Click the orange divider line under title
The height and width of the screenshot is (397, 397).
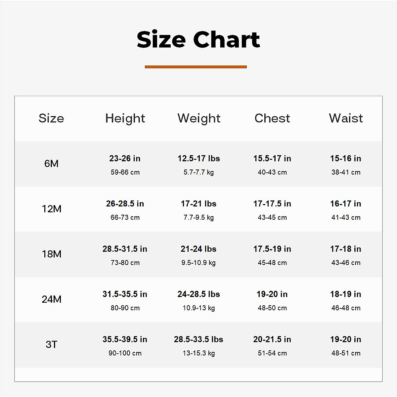196,67
